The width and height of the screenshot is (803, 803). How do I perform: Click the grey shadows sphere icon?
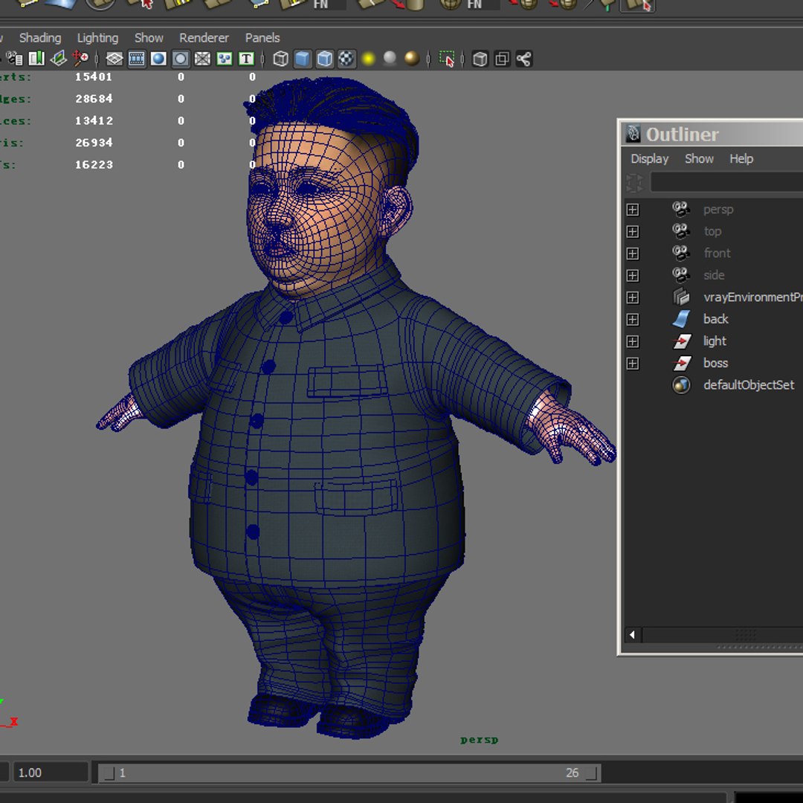point(390,59)
